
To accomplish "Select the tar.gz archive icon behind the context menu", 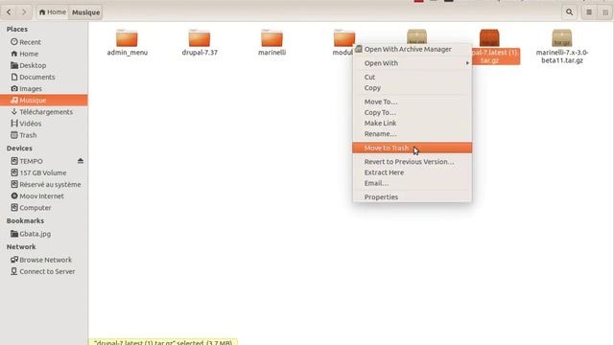I will click(x=416, y=36).
